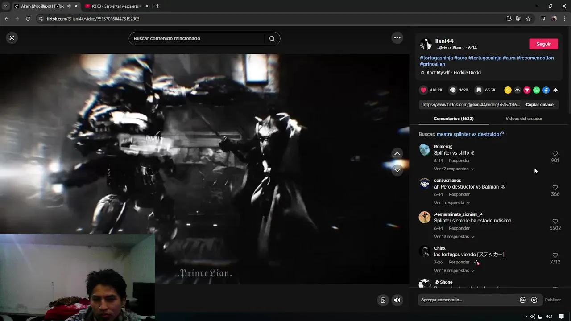Like the video with the heart icon

click(424, 90)
